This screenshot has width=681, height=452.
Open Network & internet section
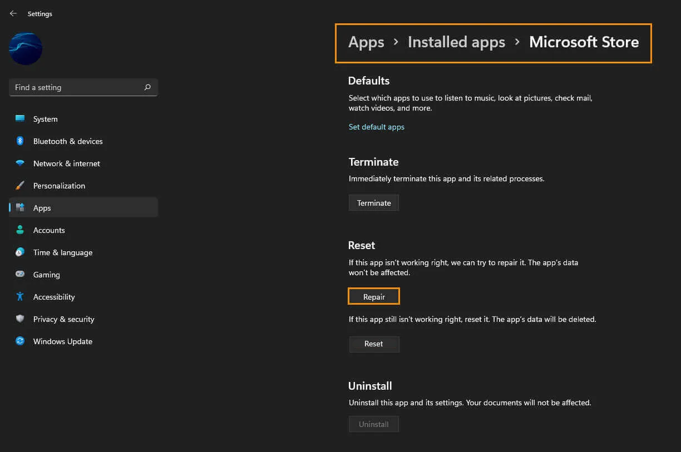[x=83, y=163]
